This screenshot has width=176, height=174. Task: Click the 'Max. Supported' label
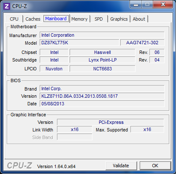112,130
